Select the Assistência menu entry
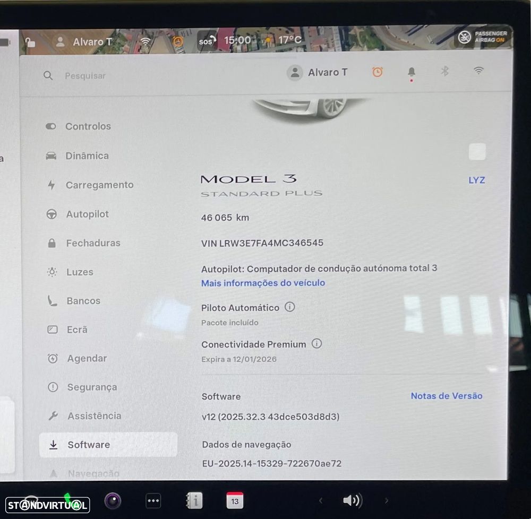This screenshot has height=519, width=531. [x=84, y=416]
